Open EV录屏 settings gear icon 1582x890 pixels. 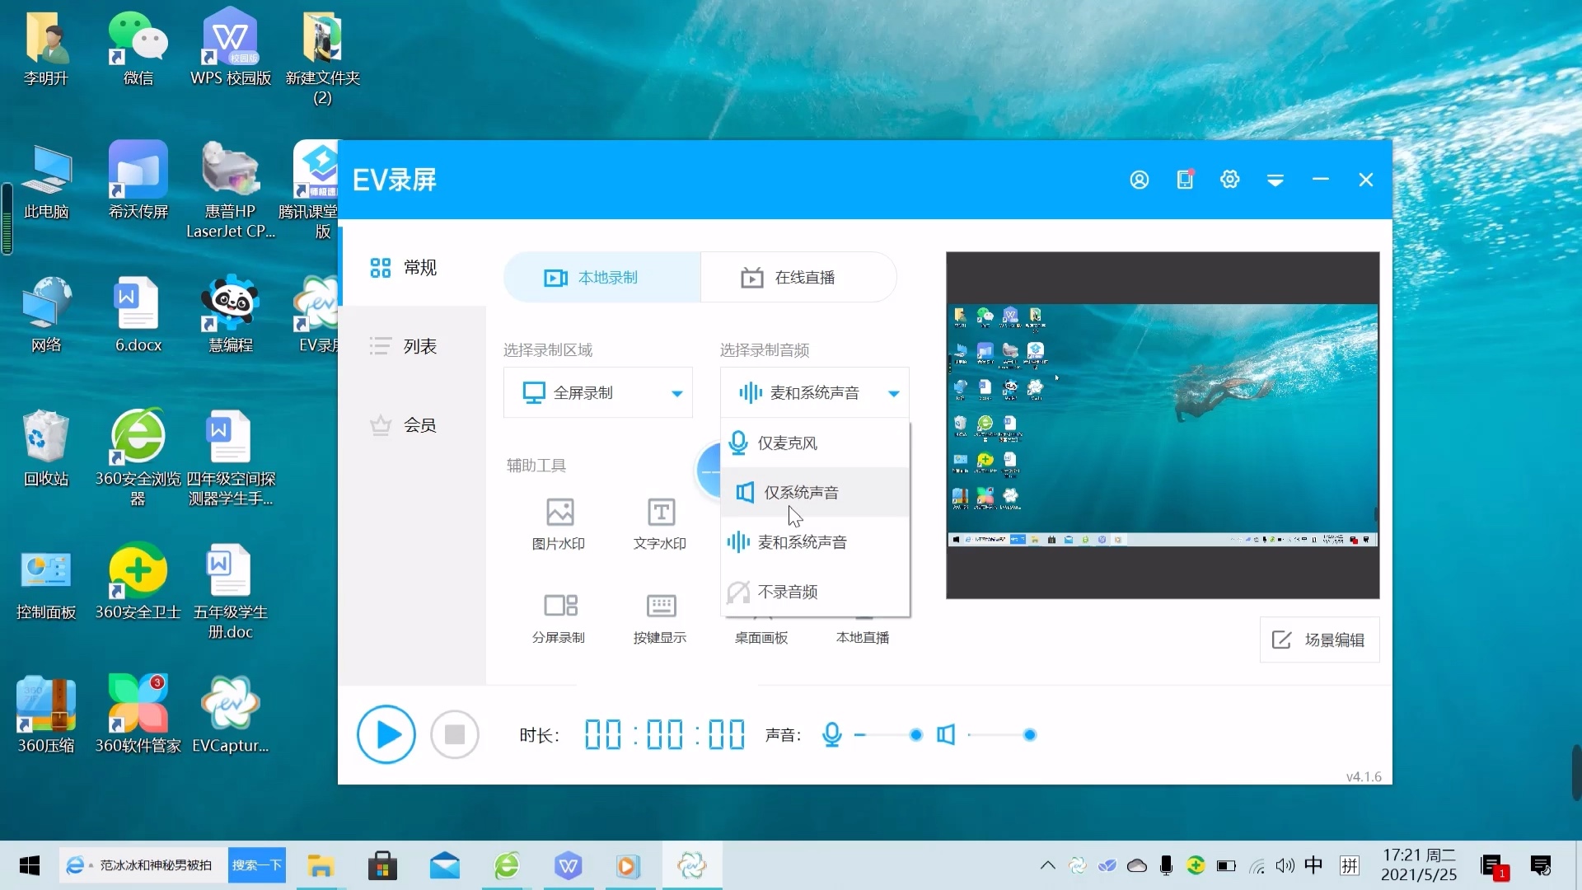1230,180
